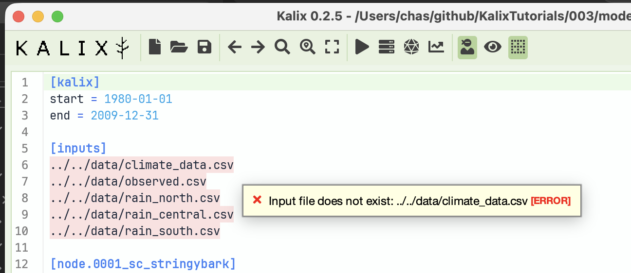Click the Kalix logo in toolbar
631x273 pixels.
pos(74,48)
